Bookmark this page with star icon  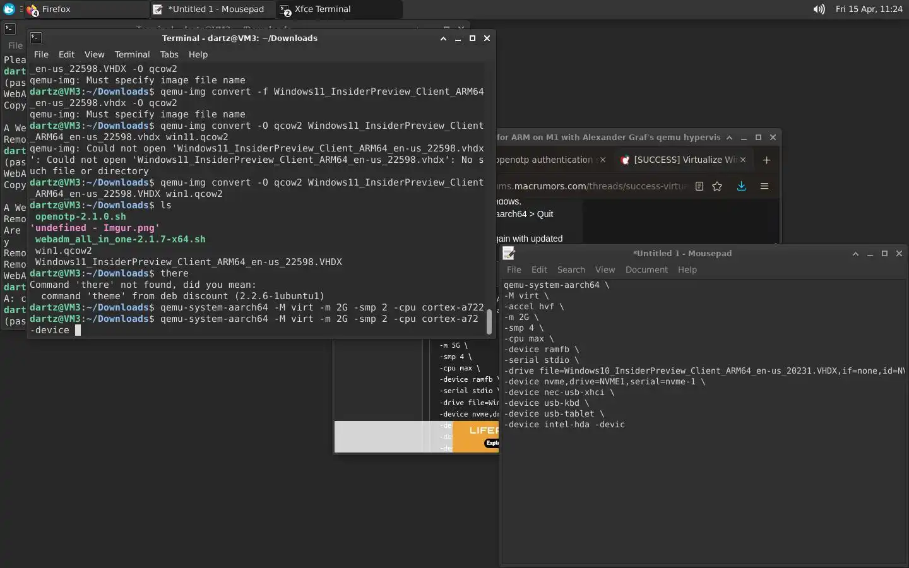717,186
